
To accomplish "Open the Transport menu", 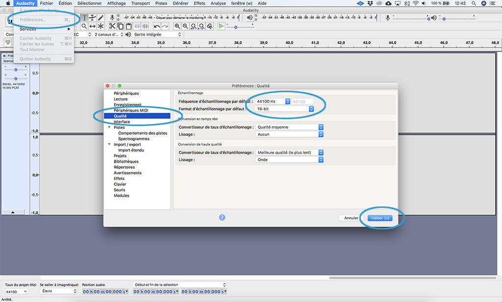I will click(x=141, y=3).
